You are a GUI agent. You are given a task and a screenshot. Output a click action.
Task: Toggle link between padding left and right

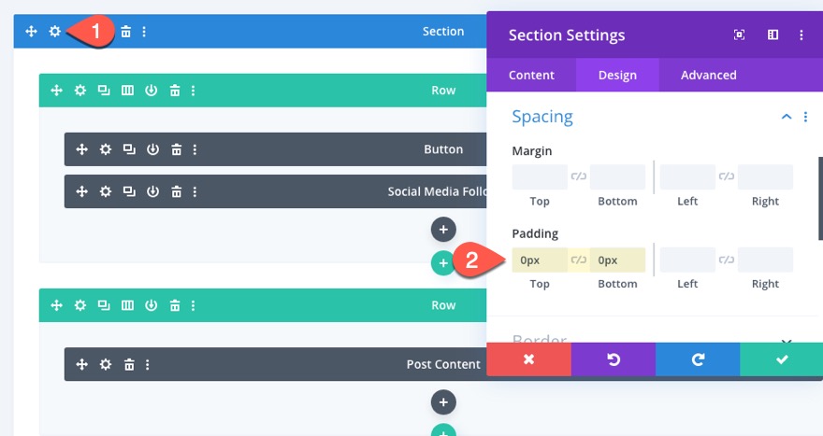(726, 260)
